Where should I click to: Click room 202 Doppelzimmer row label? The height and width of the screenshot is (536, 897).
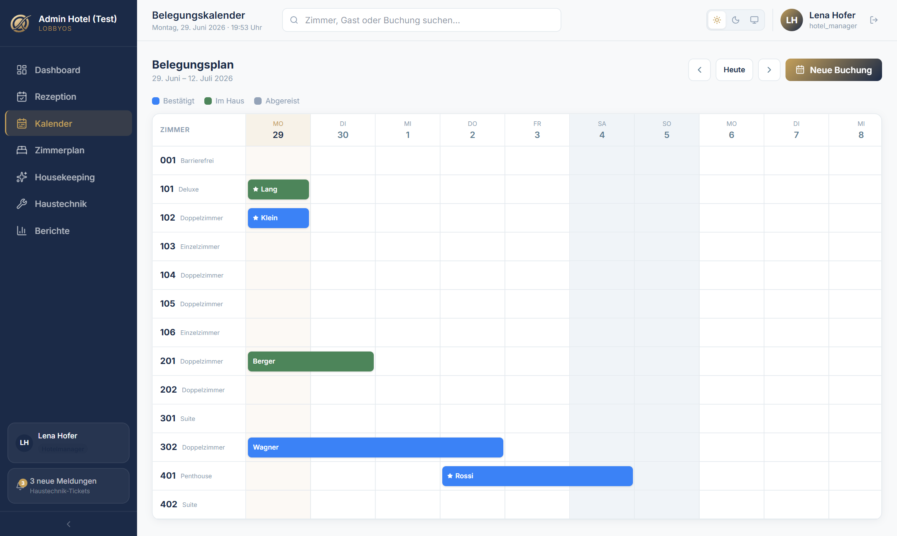tap(199, 390)
